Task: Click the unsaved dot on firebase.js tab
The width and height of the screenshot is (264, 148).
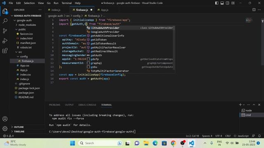Action: [91, 10]
